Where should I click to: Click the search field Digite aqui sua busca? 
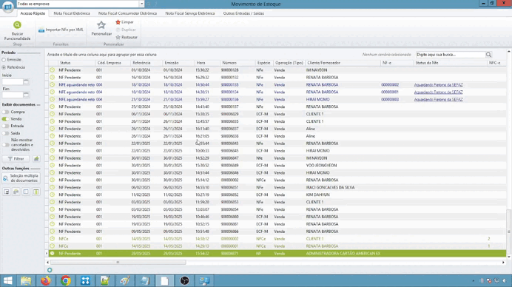451,55
